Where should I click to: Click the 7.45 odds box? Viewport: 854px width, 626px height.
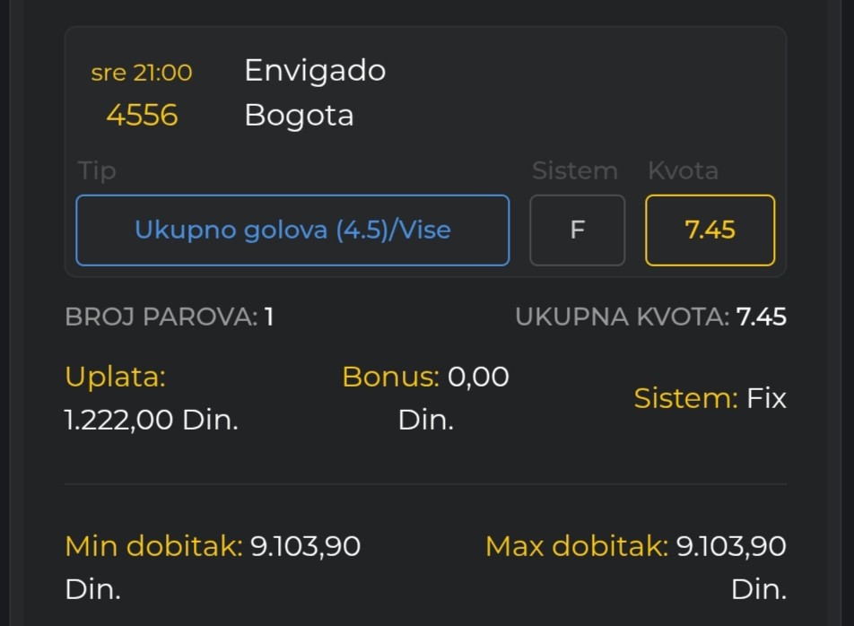[x=710, y=230]
